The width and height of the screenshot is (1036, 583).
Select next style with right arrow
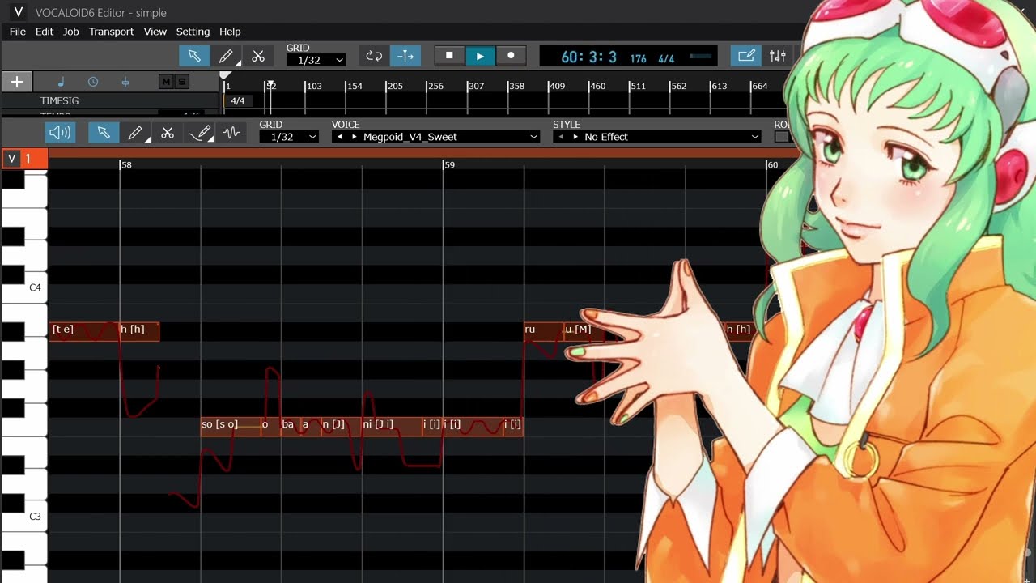pos(575,137)
